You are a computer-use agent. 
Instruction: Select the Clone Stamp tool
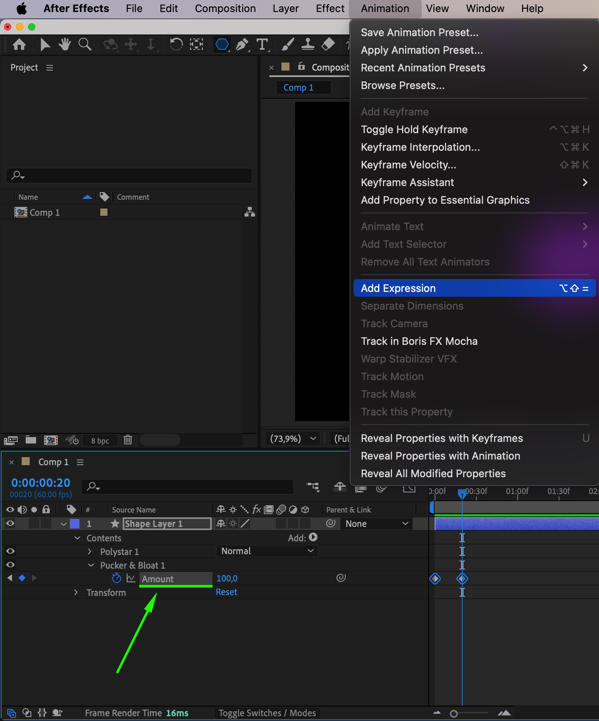click(308, 44)
